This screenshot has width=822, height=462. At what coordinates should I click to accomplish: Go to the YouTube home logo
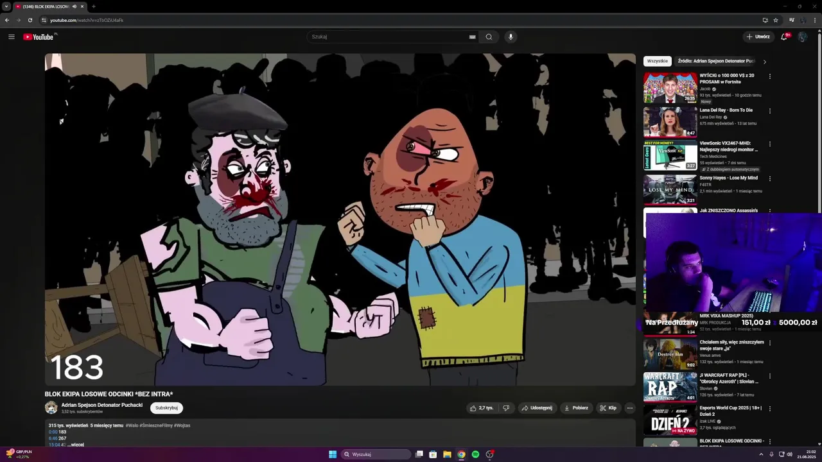point(39,37)
